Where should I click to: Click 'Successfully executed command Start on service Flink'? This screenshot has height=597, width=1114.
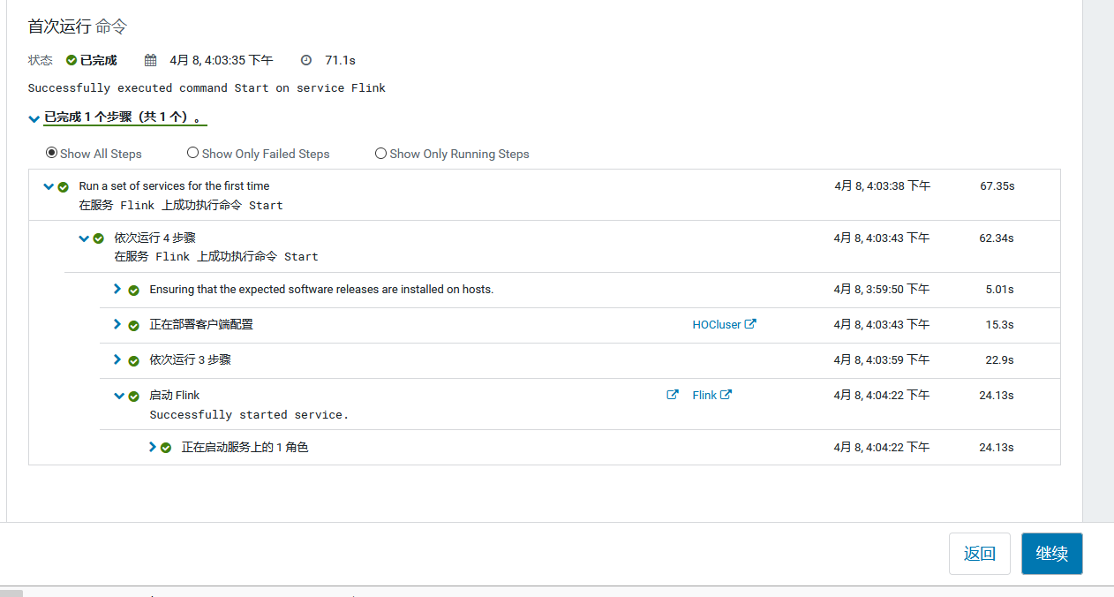click(207, 88)
